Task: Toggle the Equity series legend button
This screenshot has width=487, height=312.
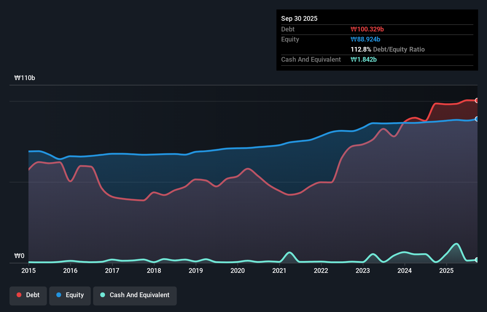Action: tap(70, 296)
